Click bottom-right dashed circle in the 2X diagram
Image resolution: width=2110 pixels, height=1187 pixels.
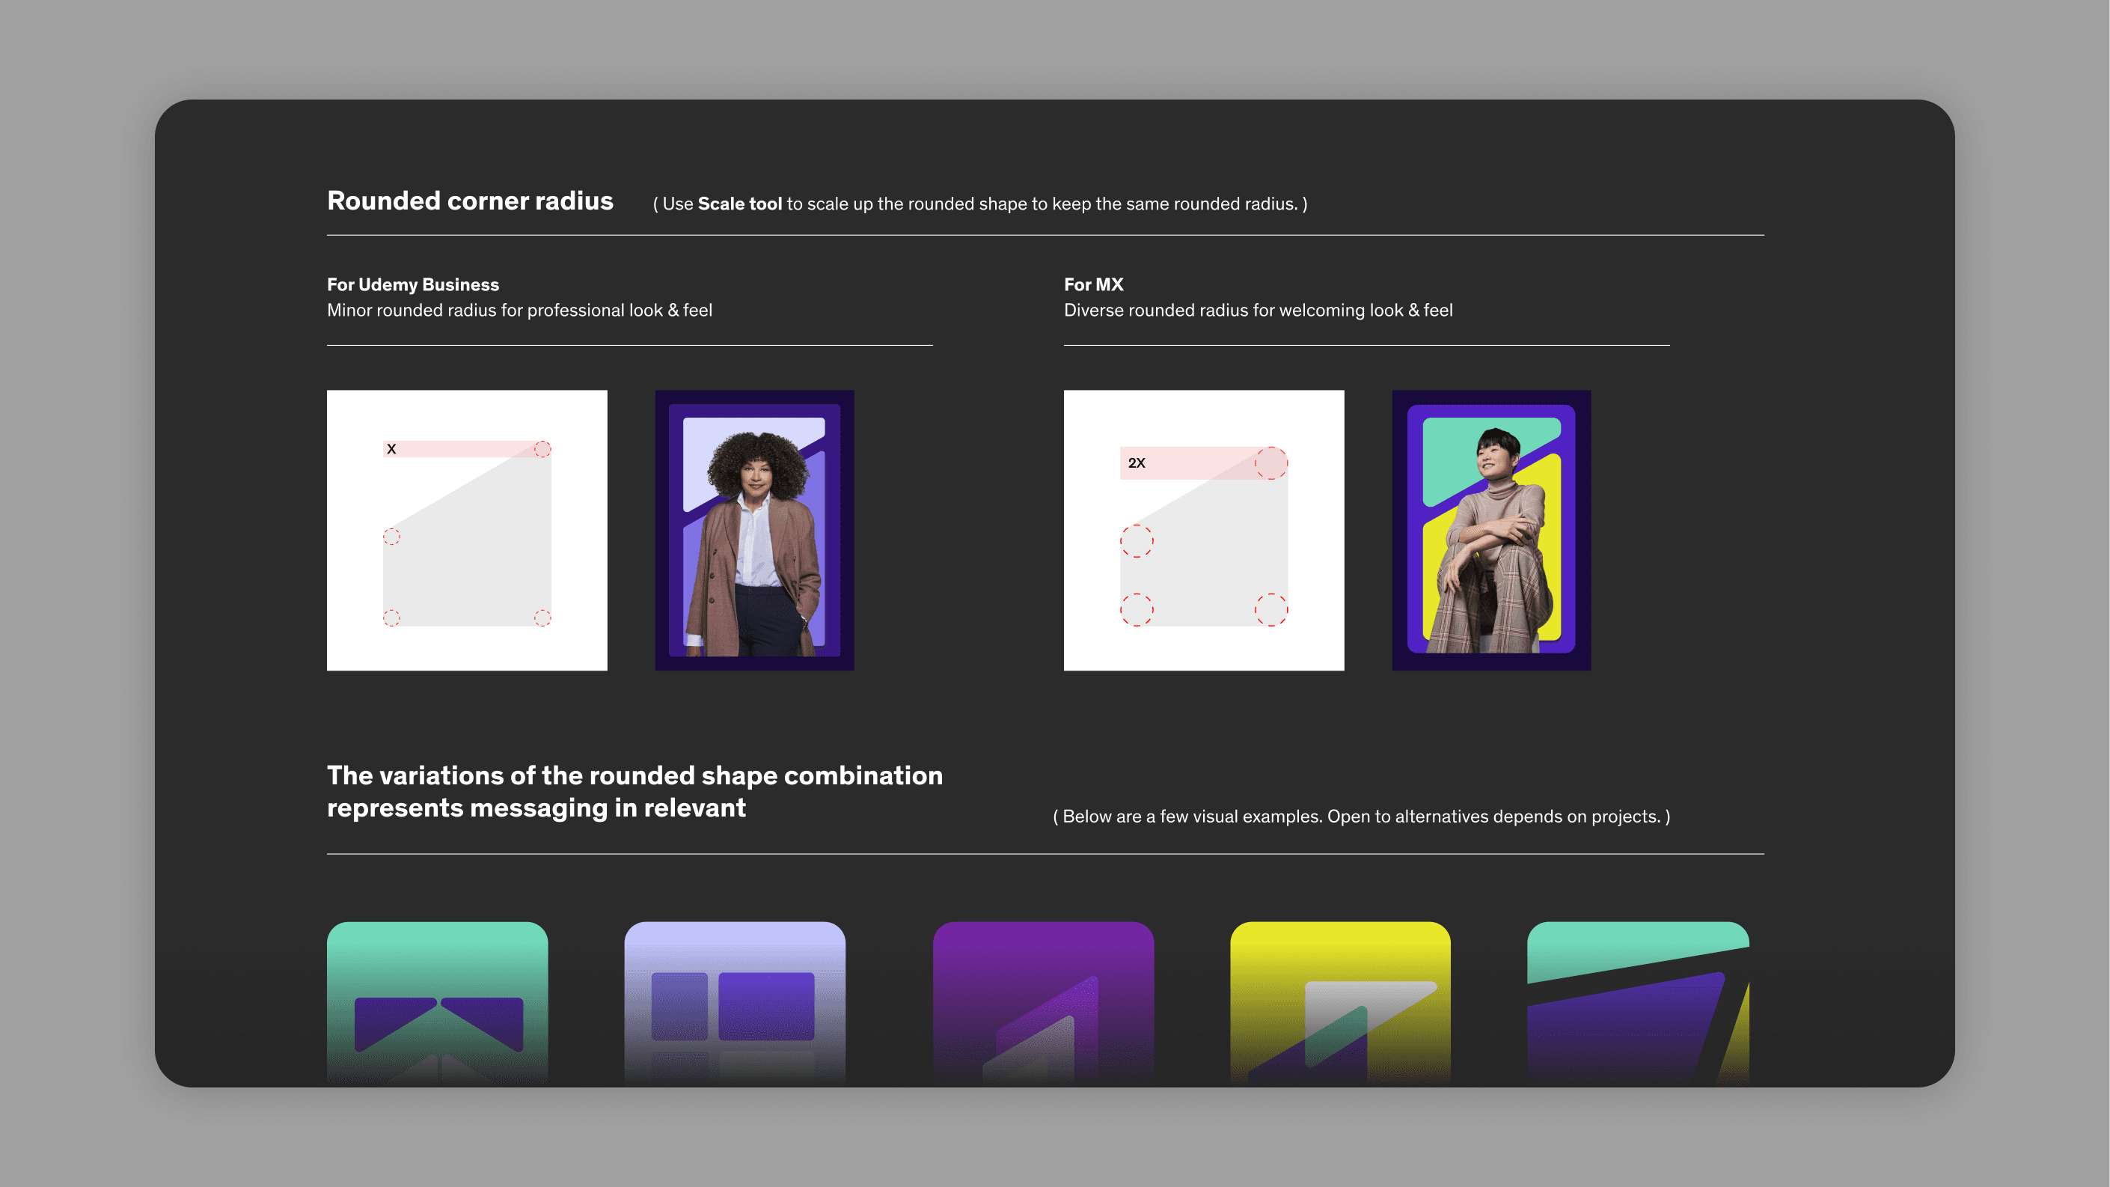(1270, 609)
